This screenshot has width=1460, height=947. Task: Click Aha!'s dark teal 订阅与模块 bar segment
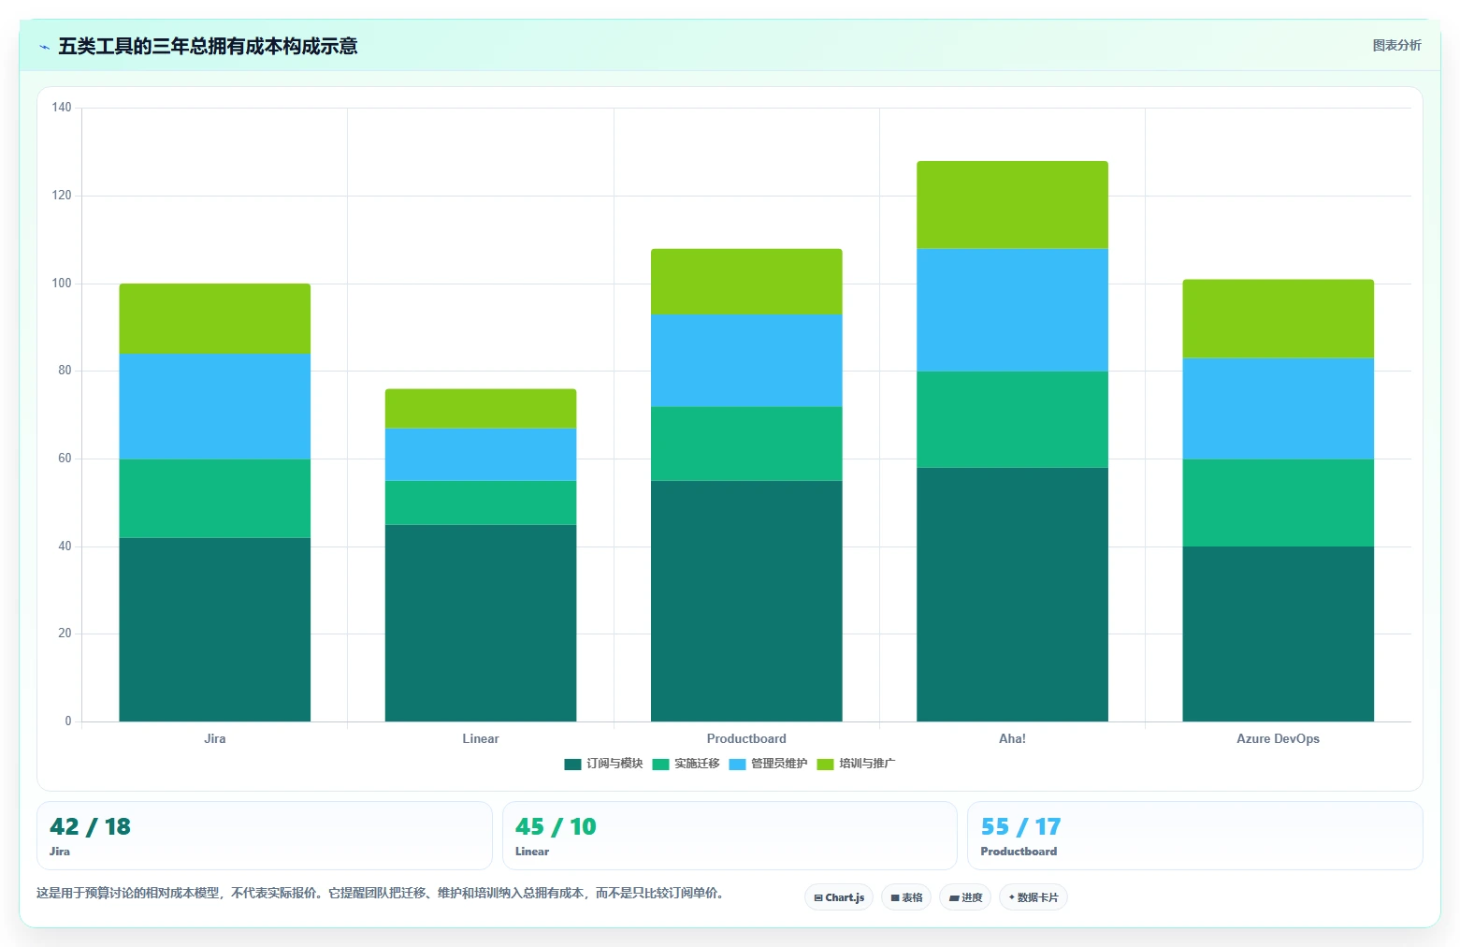1012,595
